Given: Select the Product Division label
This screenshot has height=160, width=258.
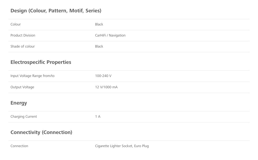Looking at the screenshot, I should (x=23, y=35).
